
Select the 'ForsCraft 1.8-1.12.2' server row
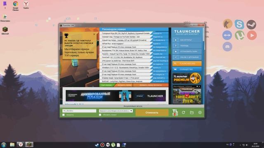[134, 58]
